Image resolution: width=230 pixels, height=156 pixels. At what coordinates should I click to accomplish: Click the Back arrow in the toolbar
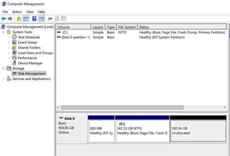[x=3, y=19]
